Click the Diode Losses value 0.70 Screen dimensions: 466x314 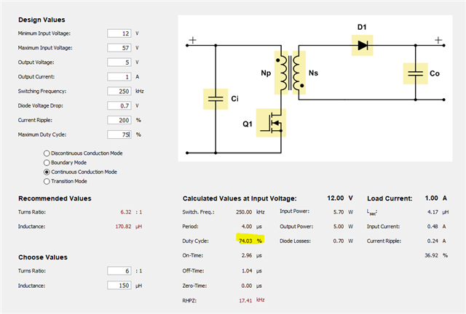pyautogui.click(x=339, y=241)
